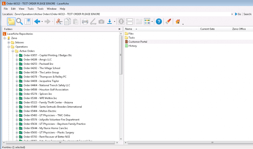
Task: Click the metadata circle icon
Action: click(x=121, y=21)
